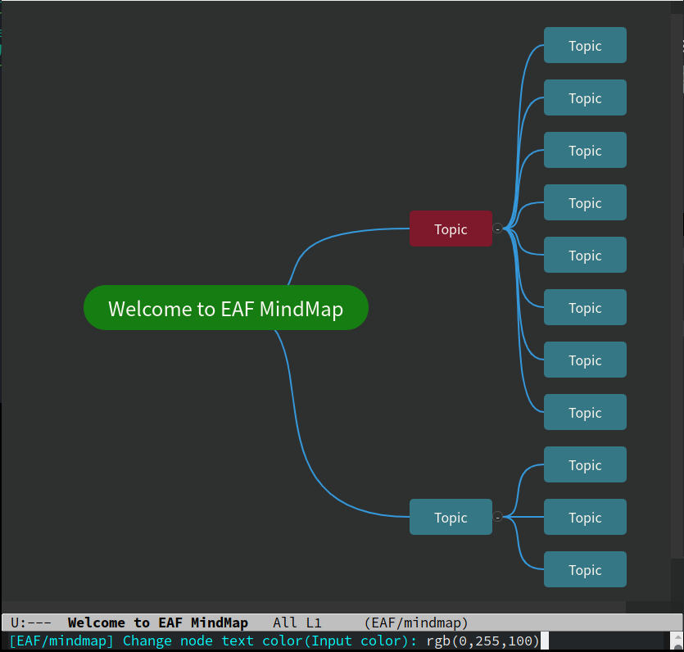Click the L1 line number indicator
This screenshot has height=652, width=684.
(313, 623)
